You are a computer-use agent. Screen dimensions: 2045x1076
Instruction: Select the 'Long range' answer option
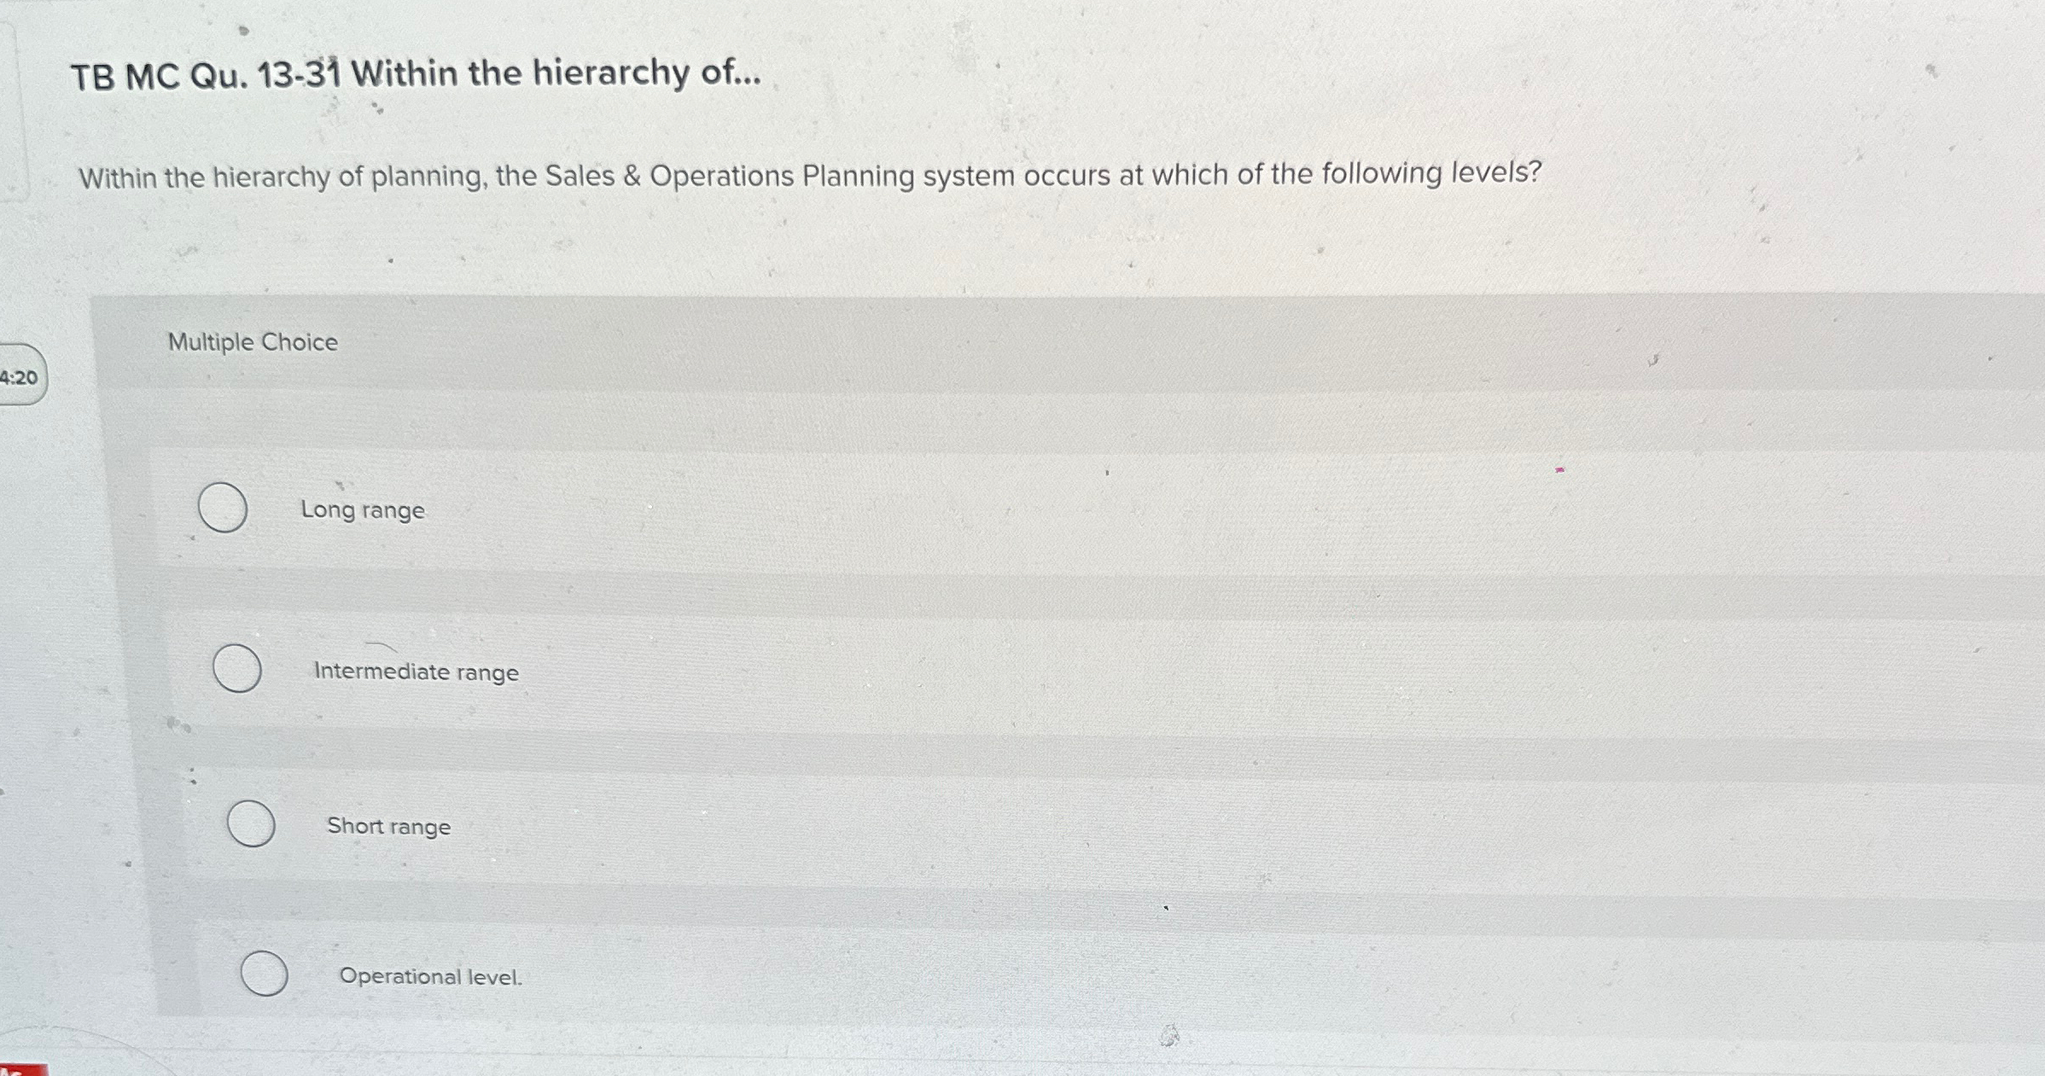point(362,511)
